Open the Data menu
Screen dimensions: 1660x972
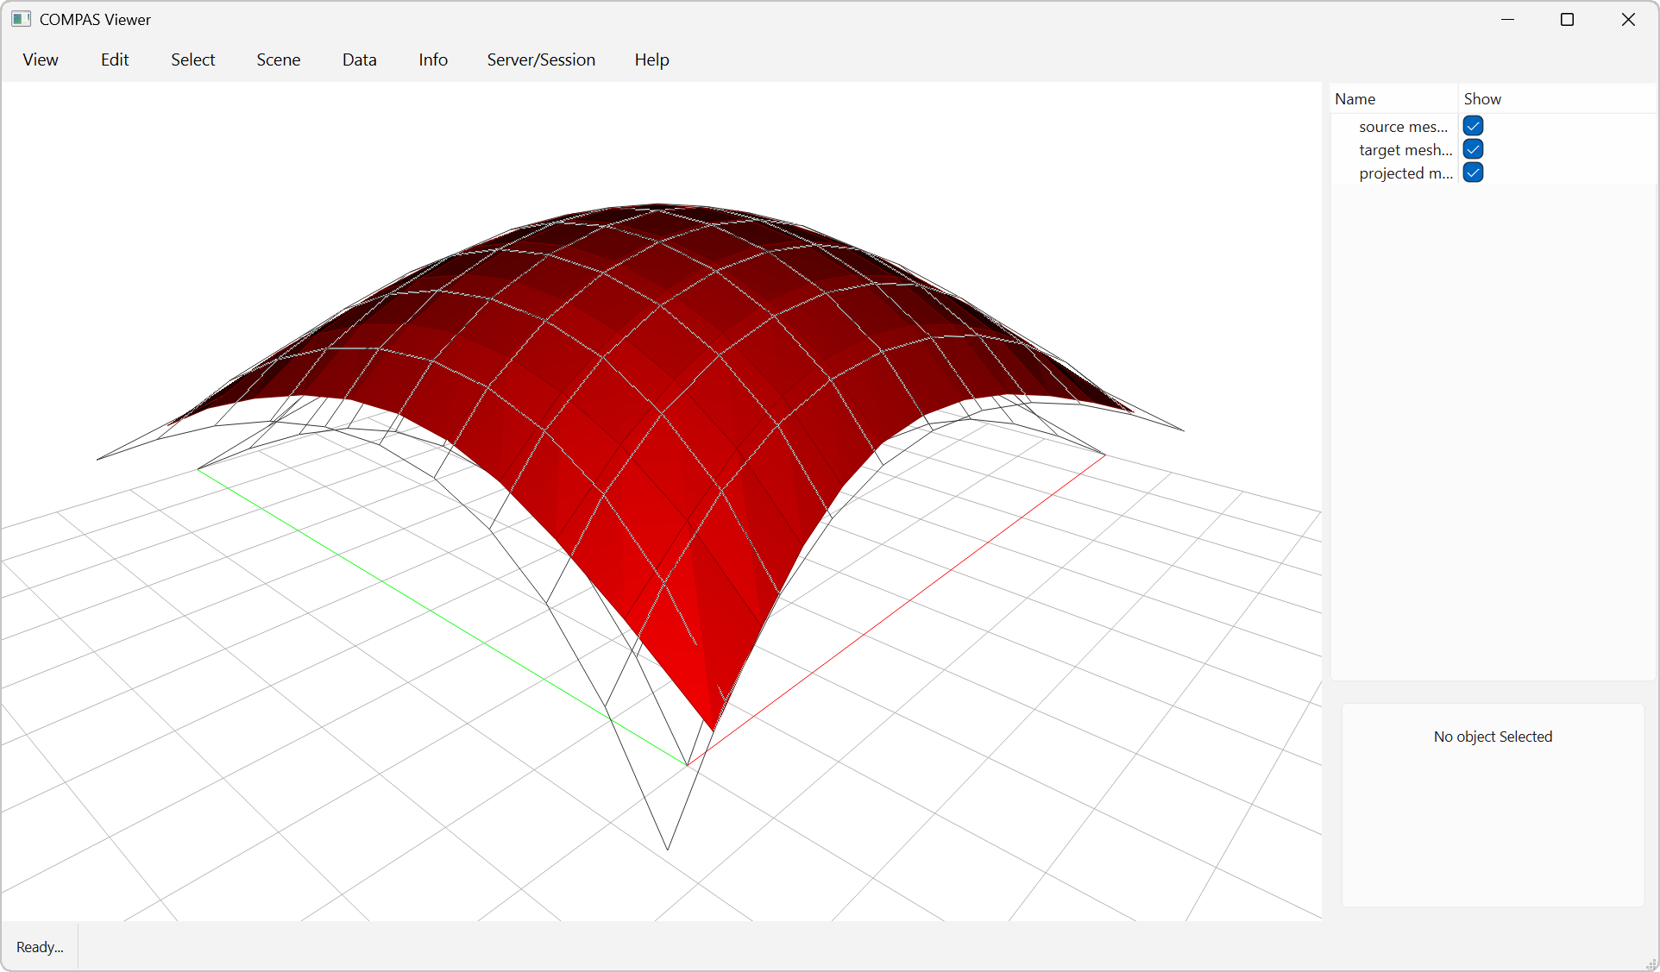359,60
